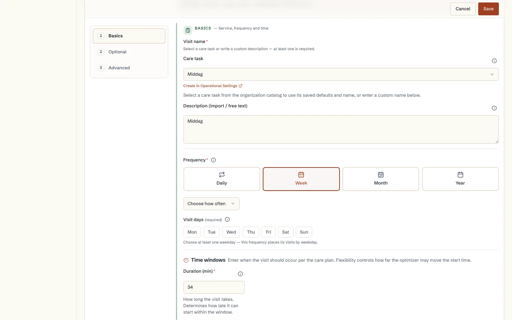Screen dimensions: 512x320
Task: Select Year frequency option
Action: pyautogui.click(x=460, y=179)
